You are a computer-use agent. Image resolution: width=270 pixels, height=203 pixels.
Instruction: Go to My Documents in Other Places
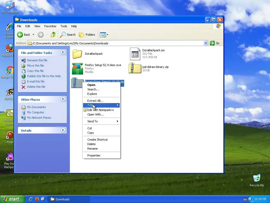point(36,107)
